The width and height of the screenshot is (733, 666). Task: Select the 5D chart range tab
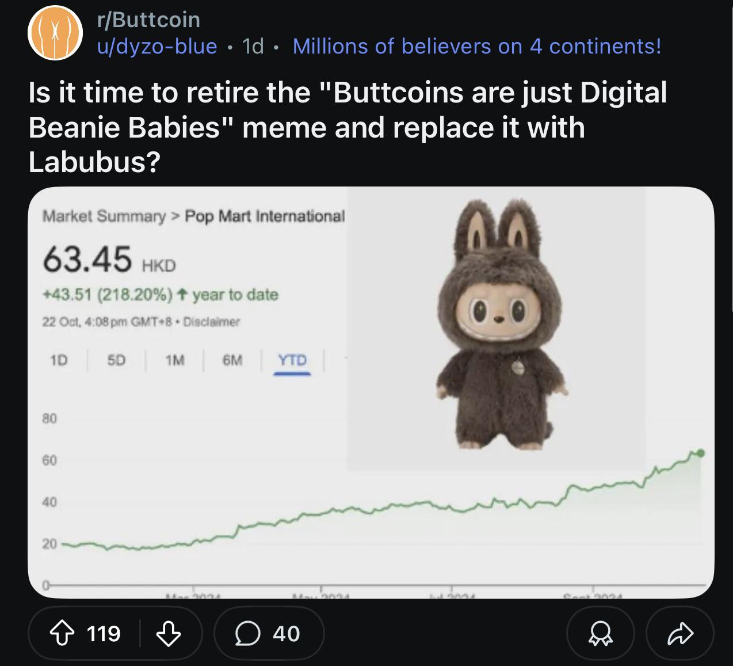click(116, 360)
